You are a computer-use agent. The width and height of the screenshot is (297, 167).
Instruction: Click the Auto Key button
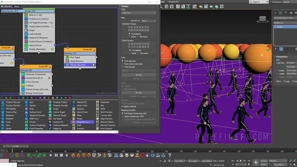[264, 161]
